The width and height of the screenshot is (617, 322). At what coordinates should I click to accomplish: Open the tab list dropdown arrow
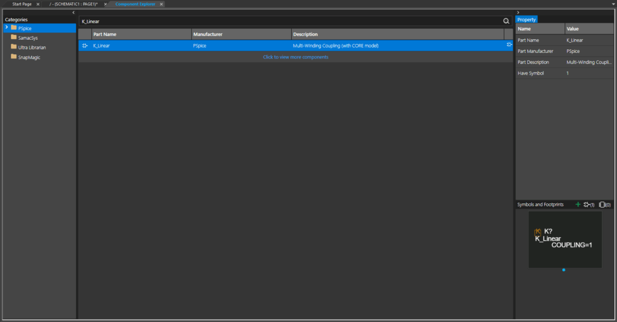click(613, 4)
